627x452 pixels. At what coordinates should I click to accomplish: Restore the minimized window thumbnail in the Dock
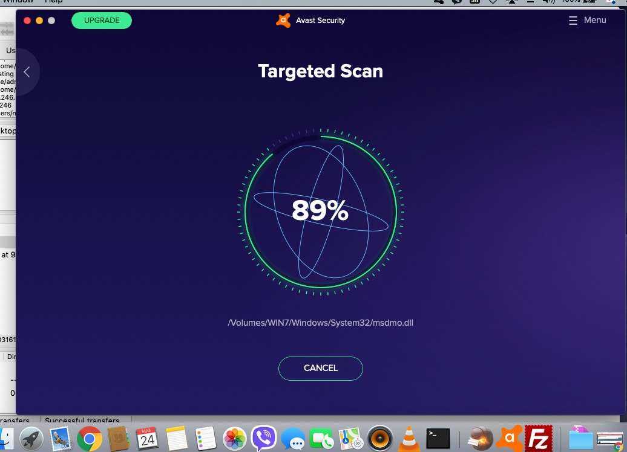(609, 440)
